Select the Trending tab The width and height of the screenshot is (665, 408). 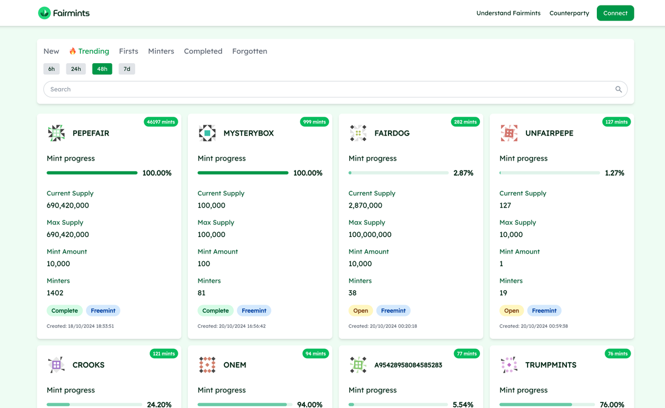point(89,51)
